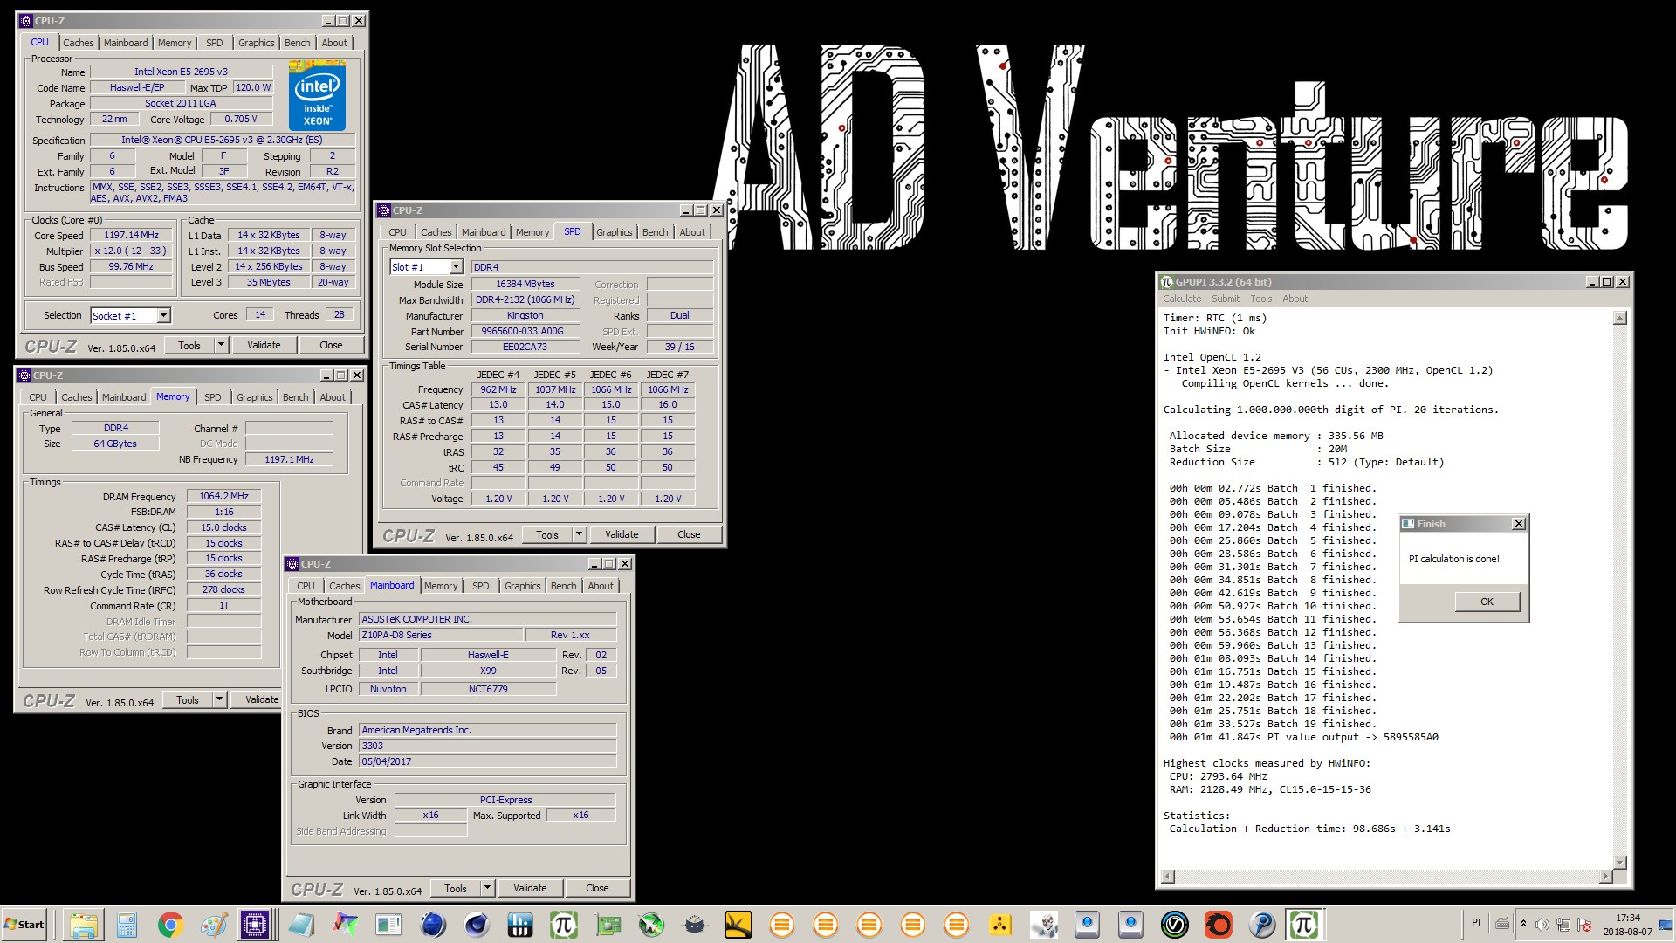This screenshot has width=1676, height=943.
Task: Open the About menu in GPUPI
Action: [1295, 299]
